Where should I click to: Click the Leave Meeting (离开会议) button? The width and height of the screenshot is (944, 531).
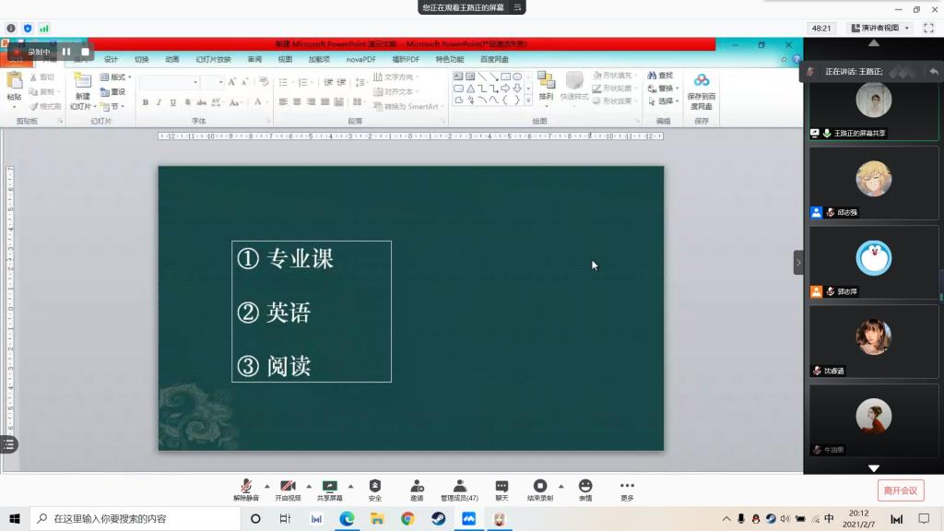[900, 490]
